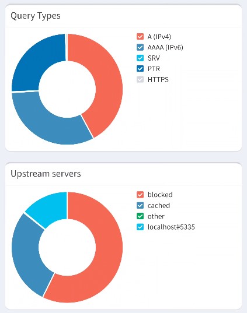Toggle the AAAA (IPv6) checkbox
This screenshot has width=247, height=313.
pyautogui.click(x=140, y=47)
